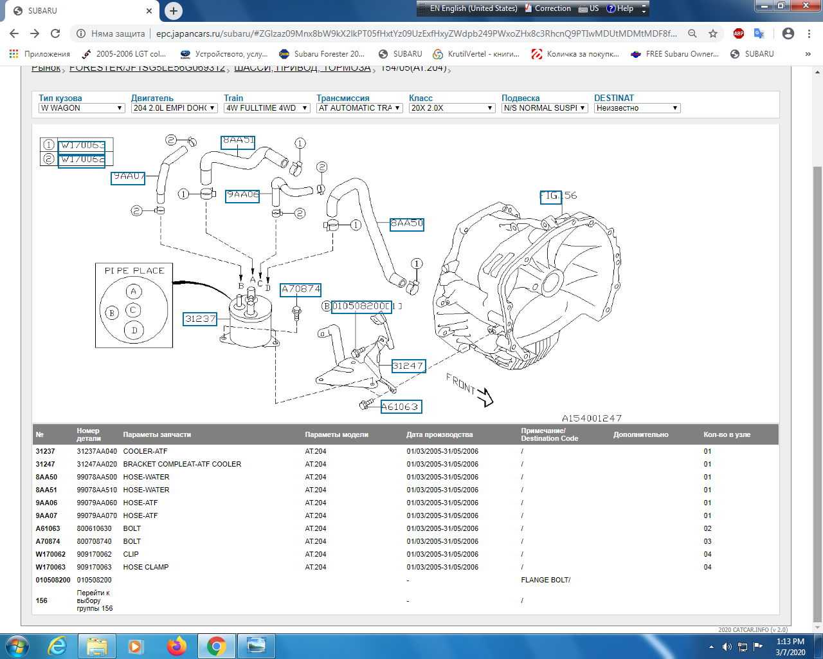Image resolution: width=823 pixels, height=659 pixels.
Task: Open the Action Center flag icon
Action: pyautogui.click(x=758, y=647)
